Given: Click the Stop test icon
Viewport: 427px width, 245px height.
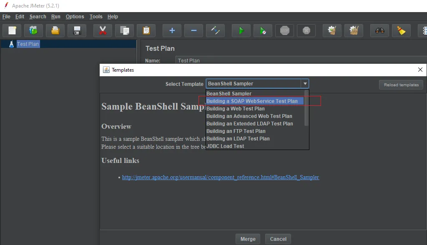Looking at the screenshot, I should pyautogui.click(x=284, y=30).
